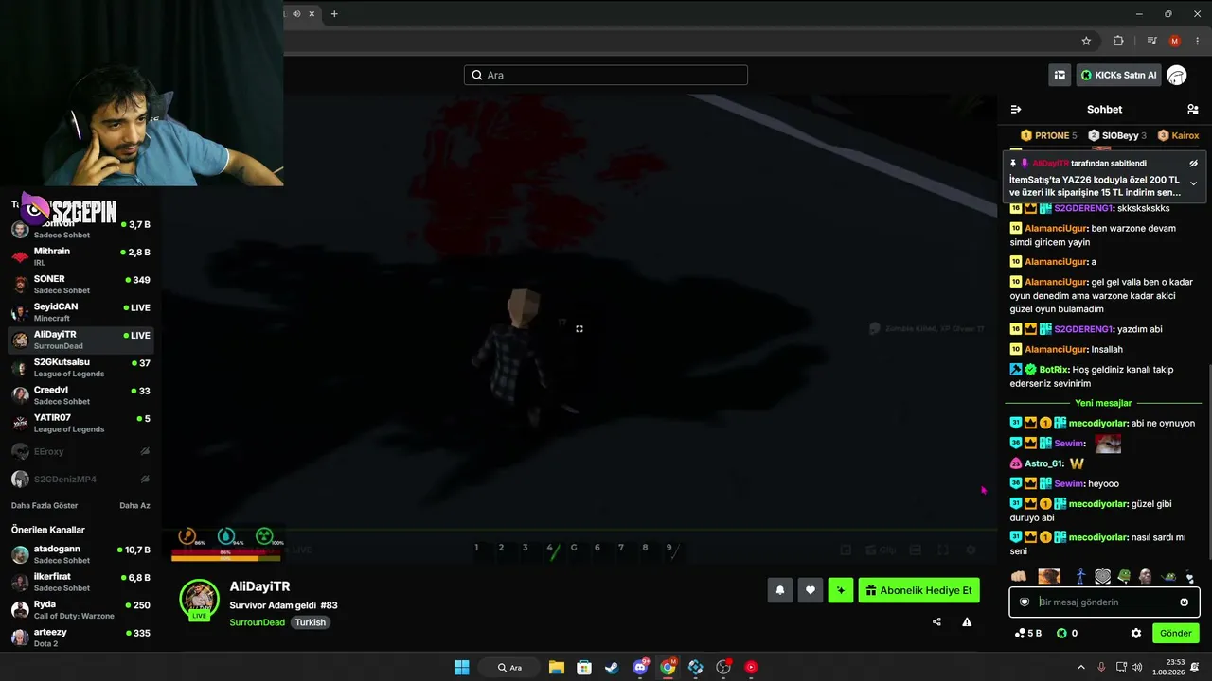Focus the Ara search box
This screenshot has height=681, width=1212.
tap(606, 75)
